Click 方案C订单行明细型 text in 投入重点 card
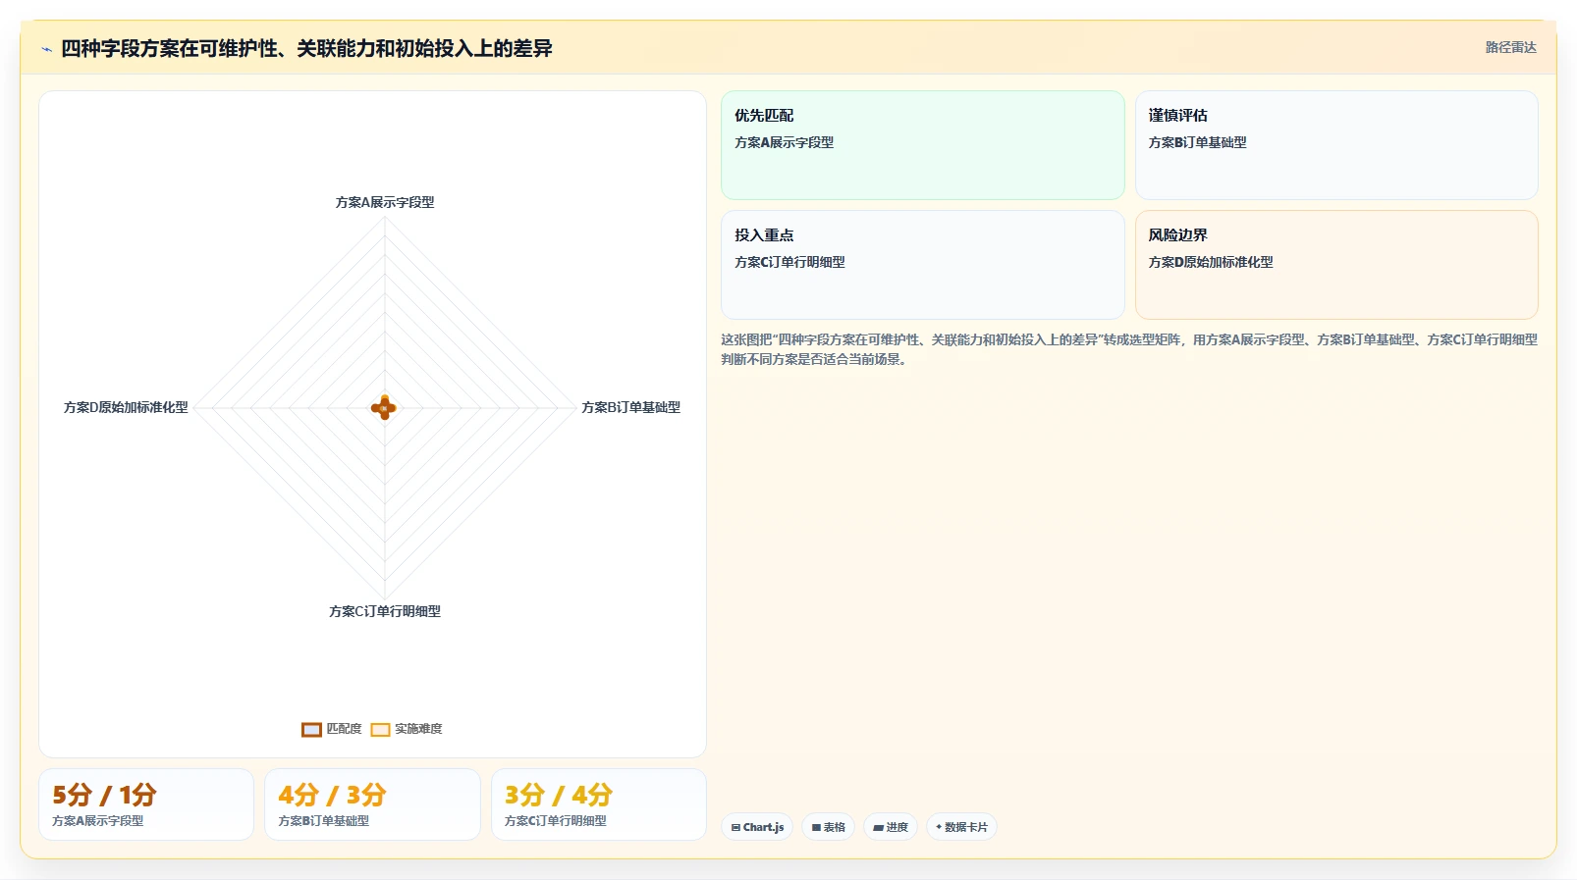This screenshot has height=880, width=1577. [x=789, y=262]
